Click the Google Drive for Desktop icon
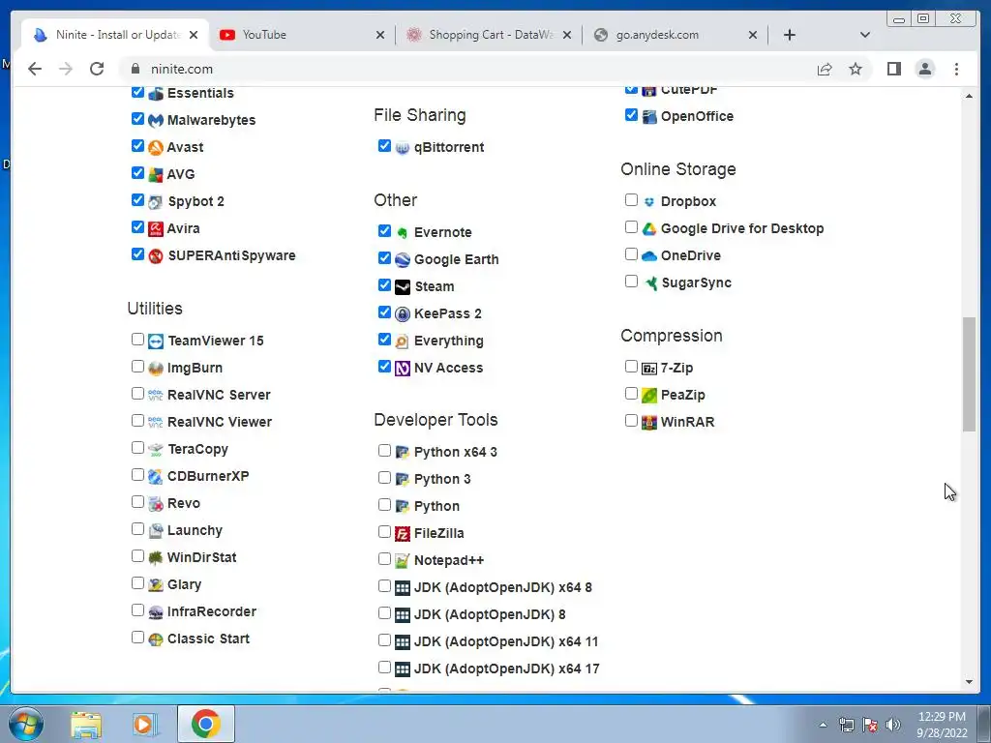 (649, 228)
